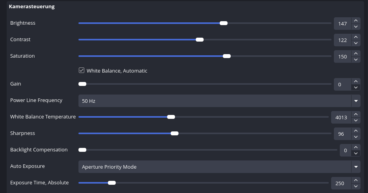Screen dimensions: 368x193
Task: Decrease Brightness with the down arrow
Action: (x=355, y=27)
